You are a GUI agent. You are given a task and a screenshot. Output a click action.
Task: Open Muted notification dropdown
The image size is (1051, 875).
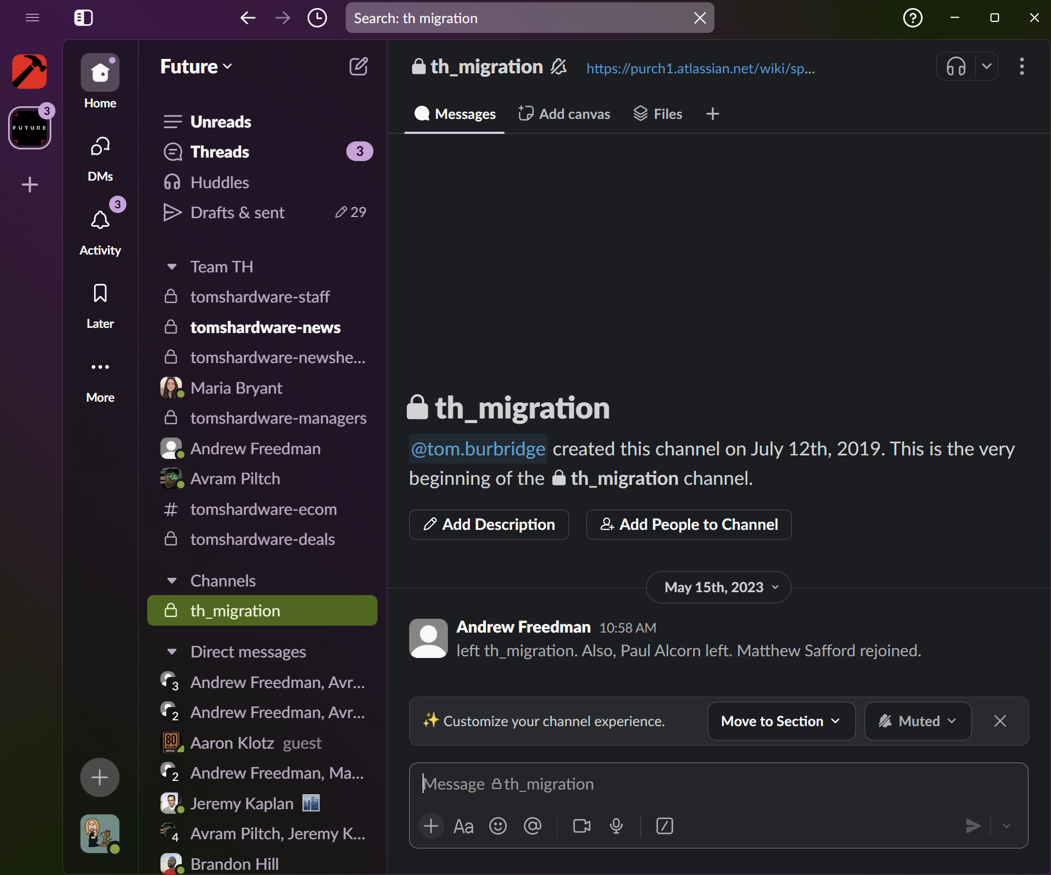[x=918, y=721]
